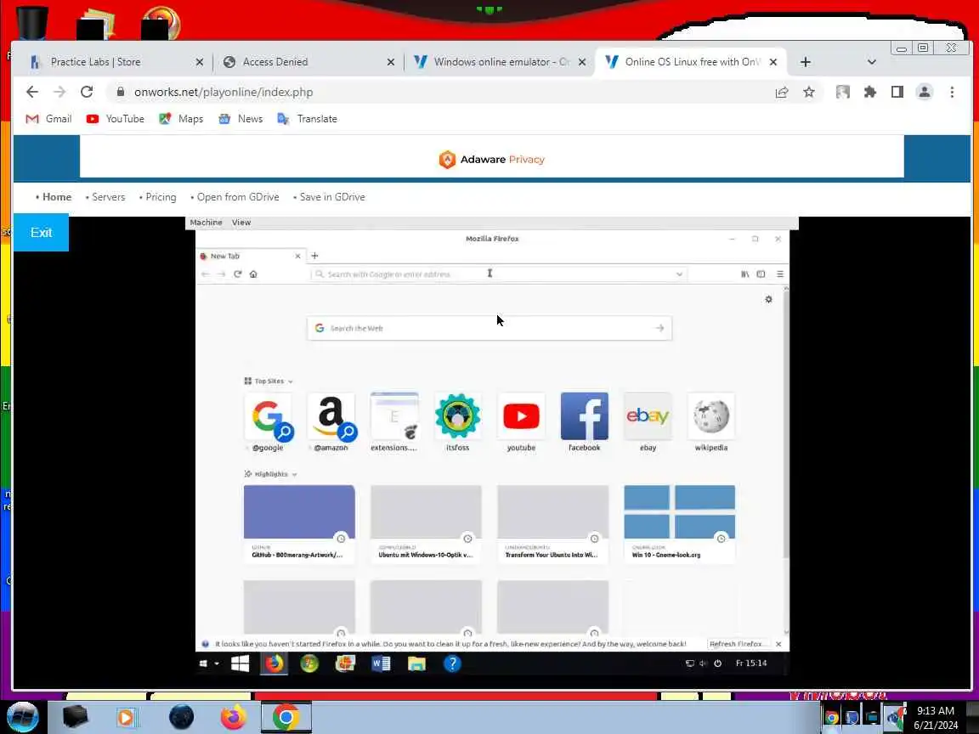Open a new Chrome tab with plus
Viewport: 979px width, 734px height.
pos(806,62)
